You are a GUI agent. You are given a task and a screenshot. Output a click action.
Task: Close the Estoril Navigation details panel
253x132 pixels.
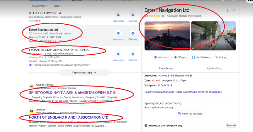point(234,10)
